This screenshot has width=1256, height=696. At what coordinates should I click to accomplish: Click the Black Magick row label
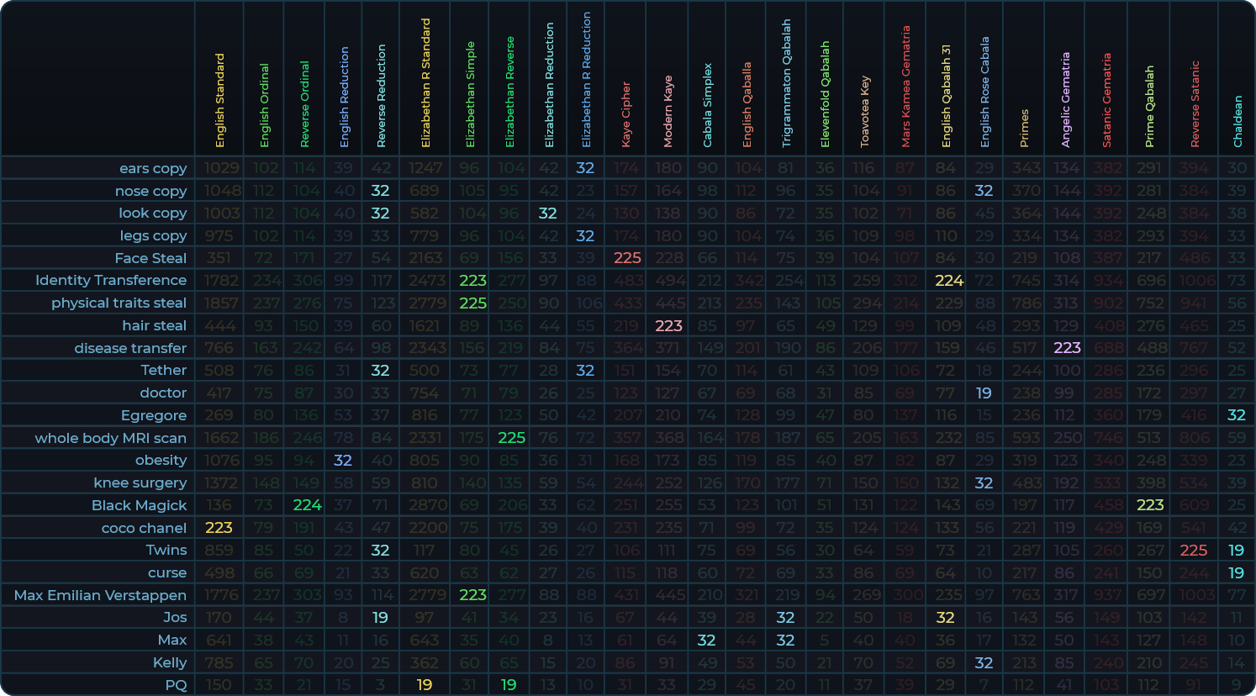coord(139,505)
